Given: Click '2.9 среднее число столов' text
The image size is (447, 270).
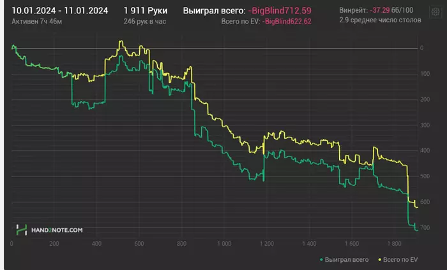Looking at the screenshot, I should [x=380, y=20].
